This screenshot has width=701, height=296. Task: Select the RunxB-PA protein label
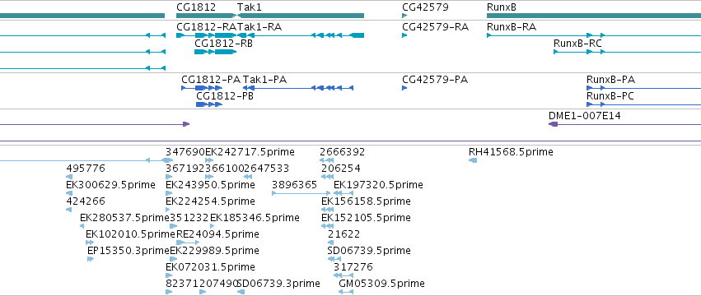tap(610, 80)
